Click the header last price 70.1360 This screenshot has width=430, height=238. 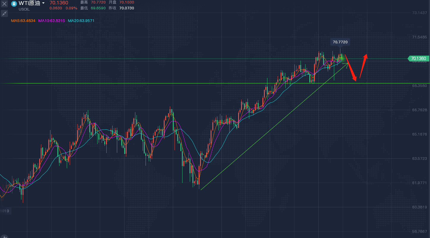click(59, 3)
